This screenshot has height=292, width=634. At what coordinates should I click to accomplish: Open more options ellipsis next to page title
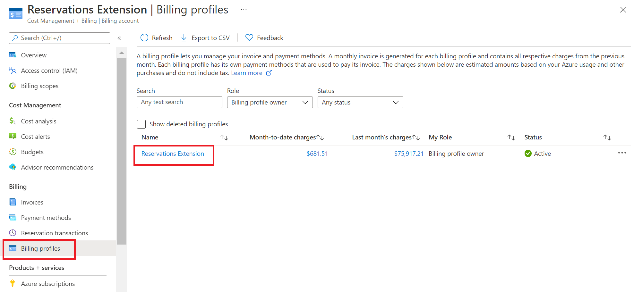(x=244, y=10)
